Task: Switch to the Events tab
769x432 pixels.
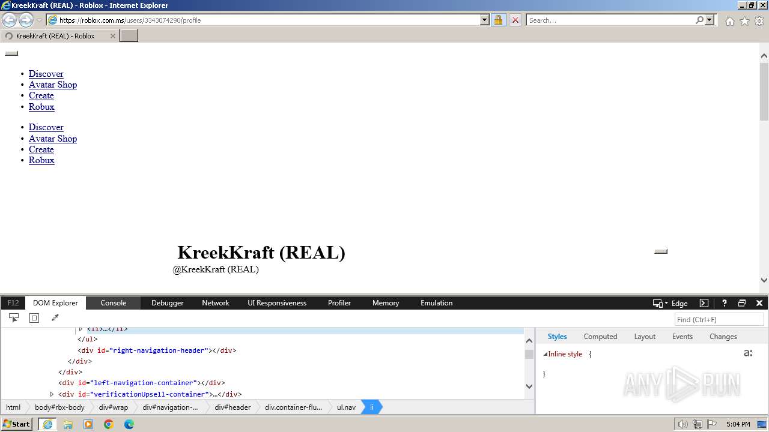Action: pos(682,337)
